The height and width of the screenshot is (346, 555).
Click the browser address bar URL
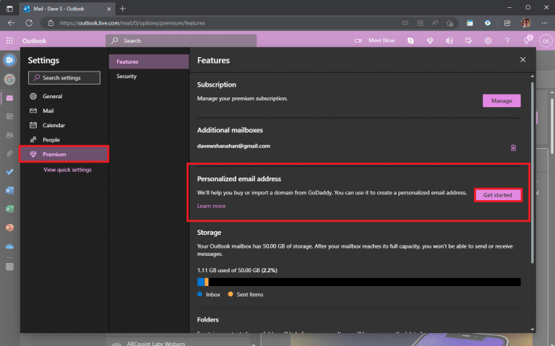coord(132,23)
